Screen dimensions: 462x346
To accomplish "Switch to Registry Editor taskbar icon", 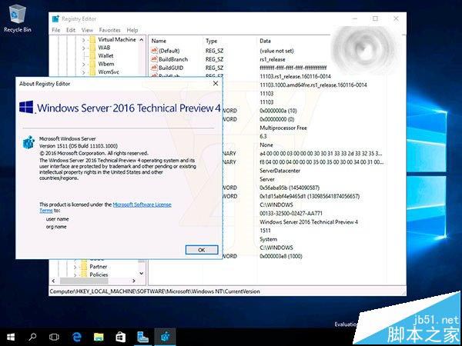I will click(165, 338).
